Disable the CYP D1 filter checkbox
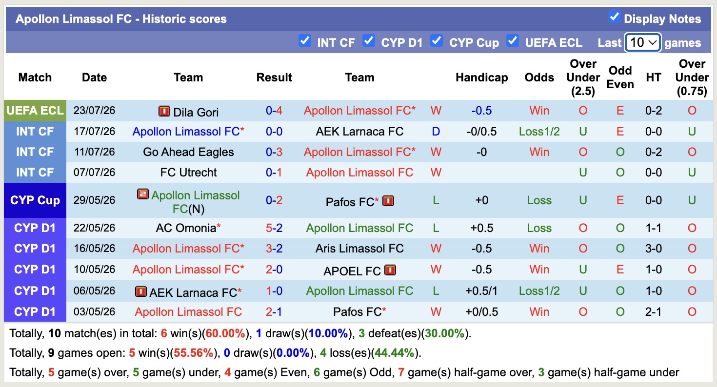The image size is (717, 387). tap(369, 40)
